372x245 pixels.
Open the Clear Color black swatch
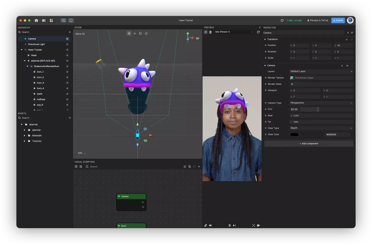(294, 134)
